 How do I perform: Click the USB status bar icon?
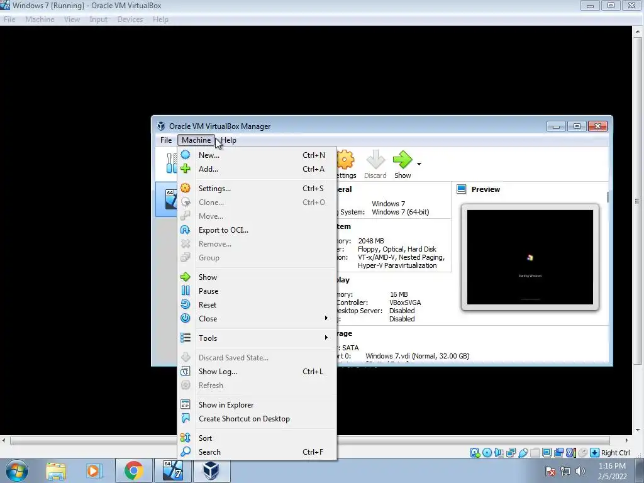[523, 453]
